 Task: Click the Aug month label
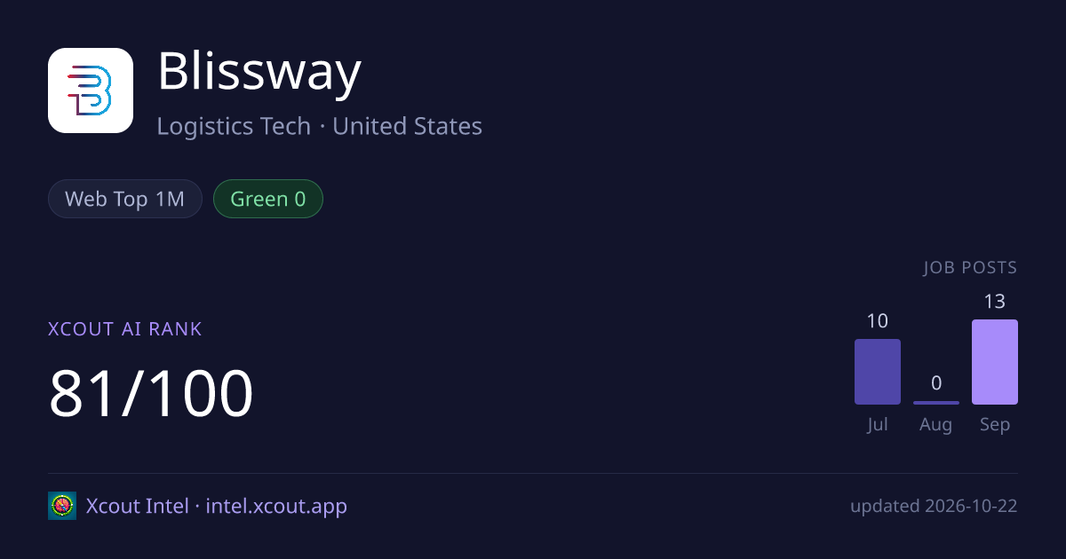(x=936, y=425)
